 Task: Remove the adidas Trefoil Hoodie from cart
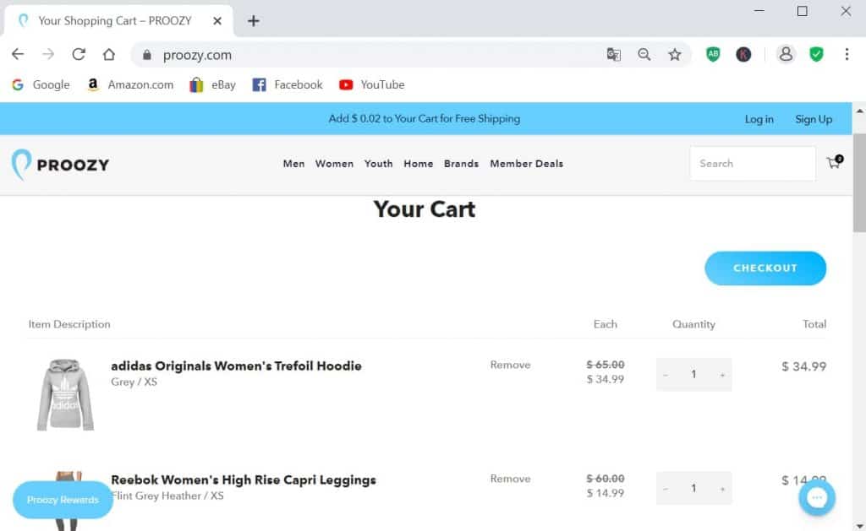click(510, 365)
